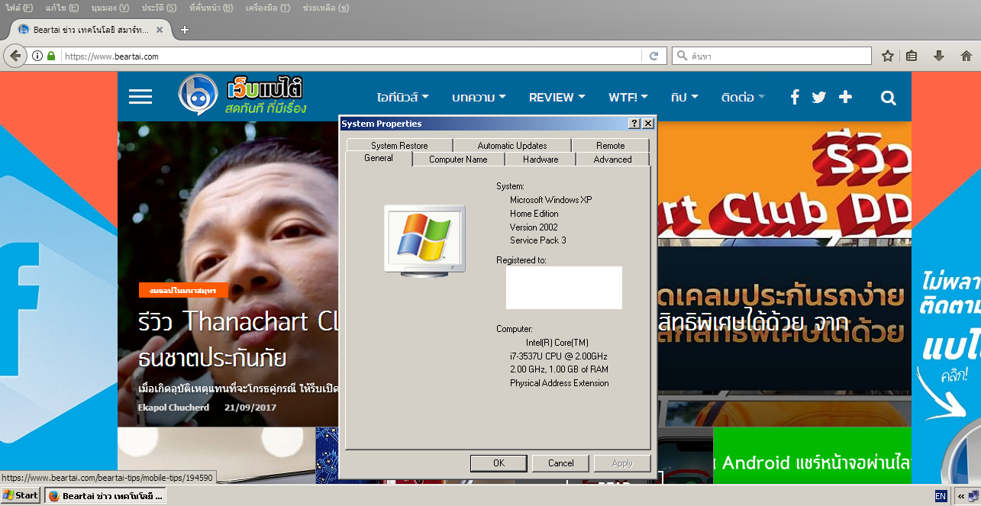The height and width of the screenshot is (506, 981).
Task: Click the Beartai logo
Action: 243,95
